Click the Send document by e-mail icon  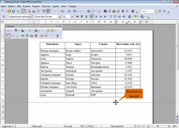[x=18, y=11]
